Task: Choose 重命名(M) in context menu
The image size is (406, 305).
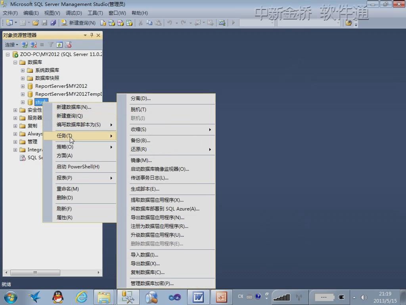Action: pyautogui.click(x=80, y=189)
